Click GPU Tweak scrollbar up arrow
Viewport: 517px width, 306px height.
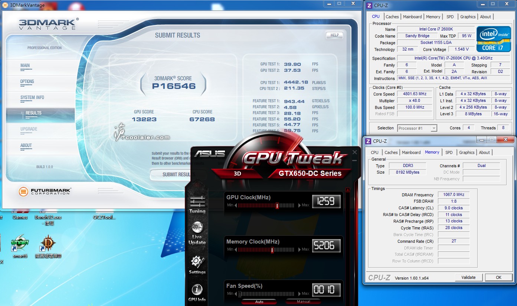pyautogui.click(x=348, y=190)
